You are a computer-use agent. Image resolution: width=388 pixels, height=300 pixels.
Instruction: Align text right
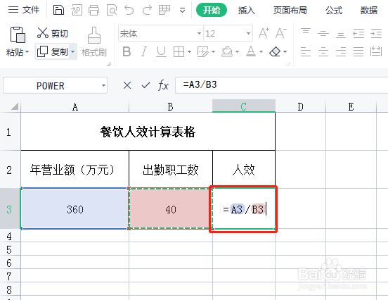click(x=341, y=51)
